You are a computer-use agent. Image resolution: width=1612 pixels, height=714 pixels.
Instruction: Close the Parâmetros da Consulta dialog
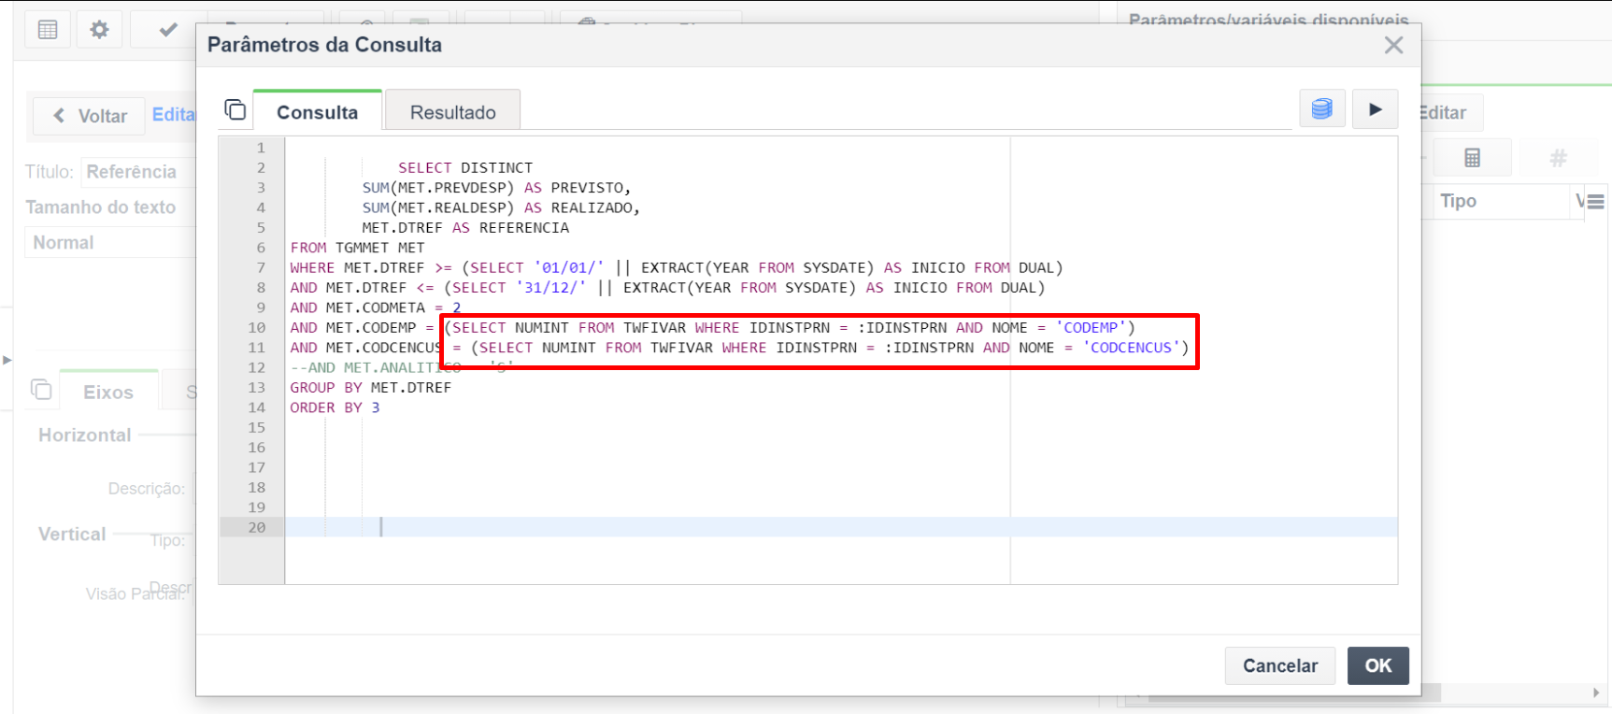click(x=1393, y=45)
